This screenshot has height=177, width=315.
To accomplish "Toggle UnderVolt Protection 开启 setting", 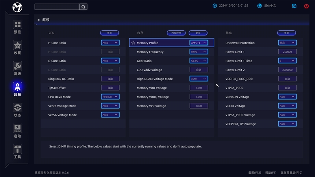I will 287,42.
